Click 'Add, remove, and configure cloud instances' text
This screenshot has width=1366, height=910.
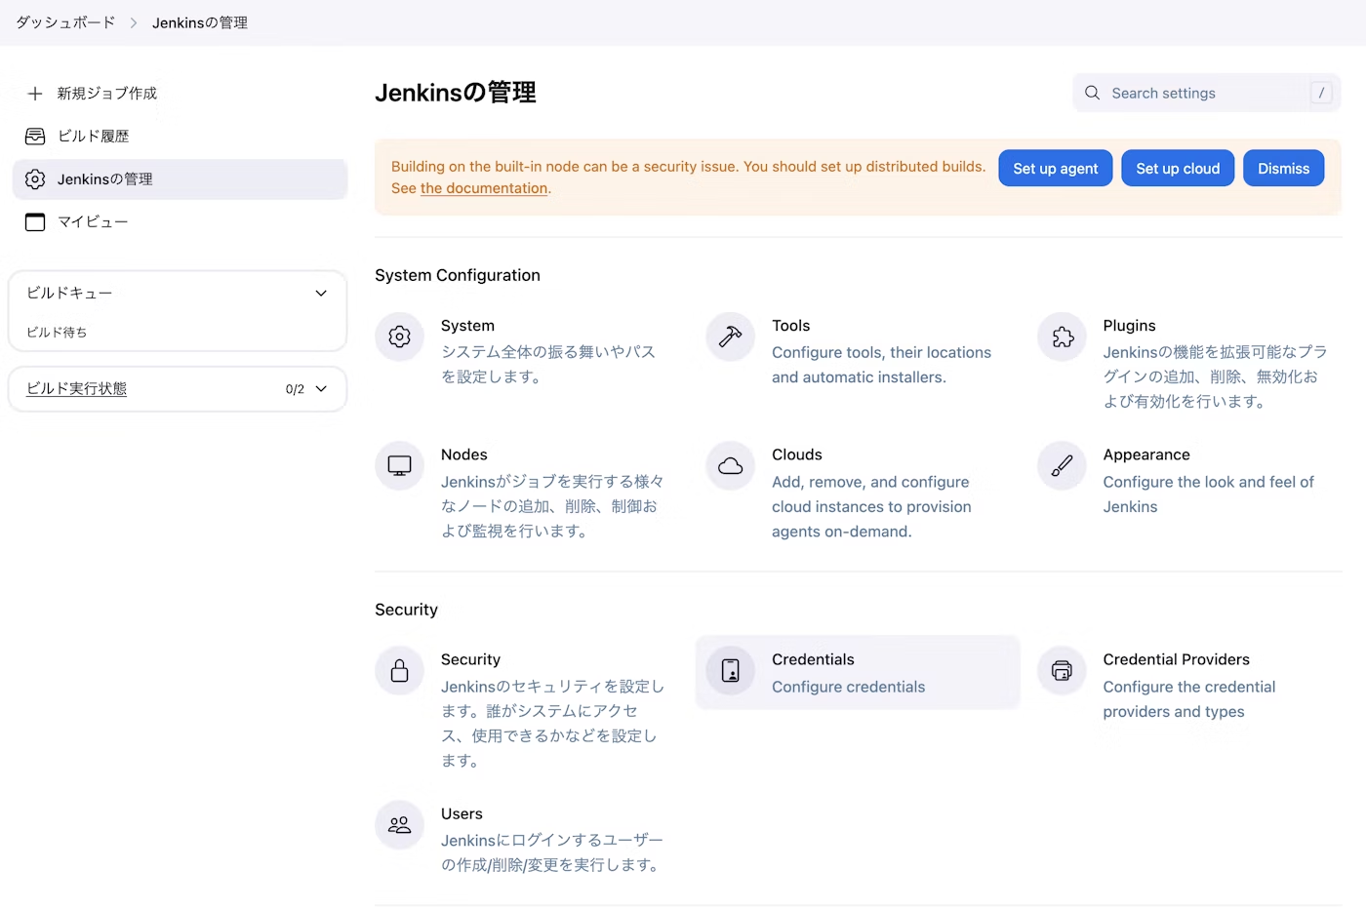(x=871, y=507)
